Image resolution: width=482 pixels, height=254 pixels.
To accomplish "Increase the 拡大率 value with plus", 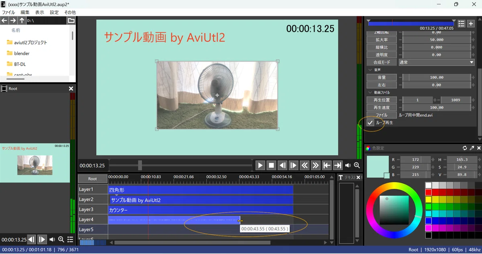I will (x=472, y=40).
